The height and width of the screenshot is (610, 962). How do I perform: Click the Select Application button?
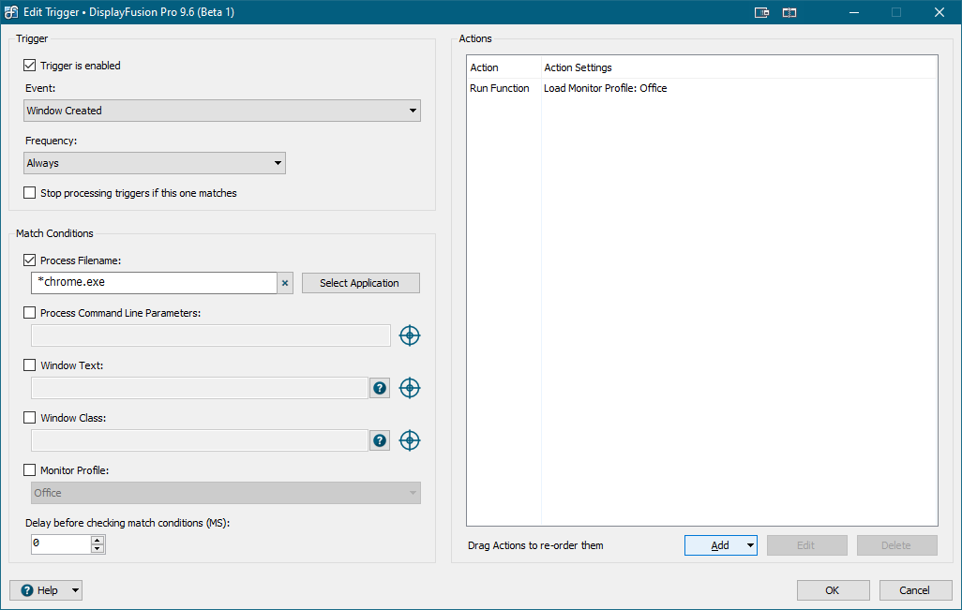point(360,283)
